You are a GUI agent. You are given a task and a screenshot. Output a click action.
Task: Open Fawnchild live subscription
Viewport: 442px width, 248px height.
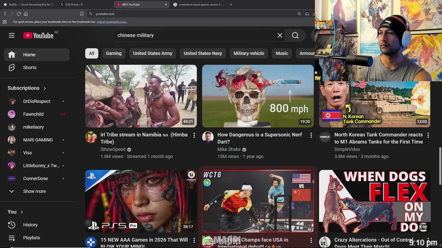37,114
